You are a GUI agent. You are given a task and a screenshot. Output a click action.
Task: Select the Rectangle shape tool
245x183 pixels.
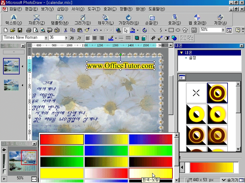pos(171,30)
